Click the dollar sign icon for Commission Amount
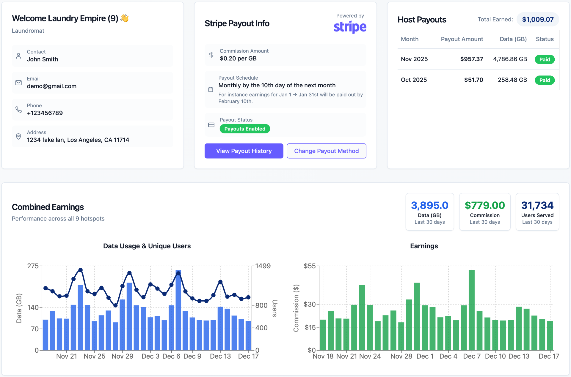Viewport: 571px width, 377px height. pos(211,55)
